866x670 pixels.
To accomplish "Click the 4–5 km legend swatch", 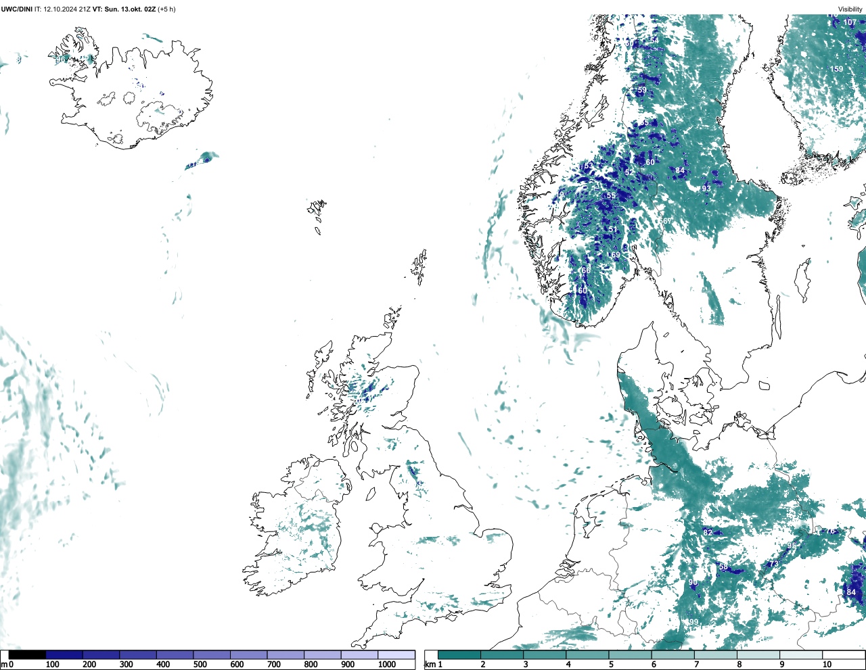I will [x=587, y=654].
